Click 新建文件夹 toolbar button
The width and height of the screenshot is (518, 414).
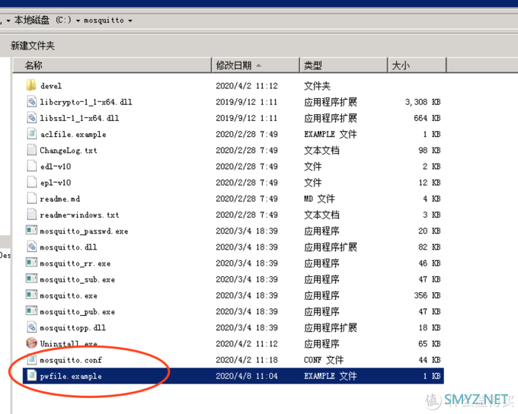32,46
